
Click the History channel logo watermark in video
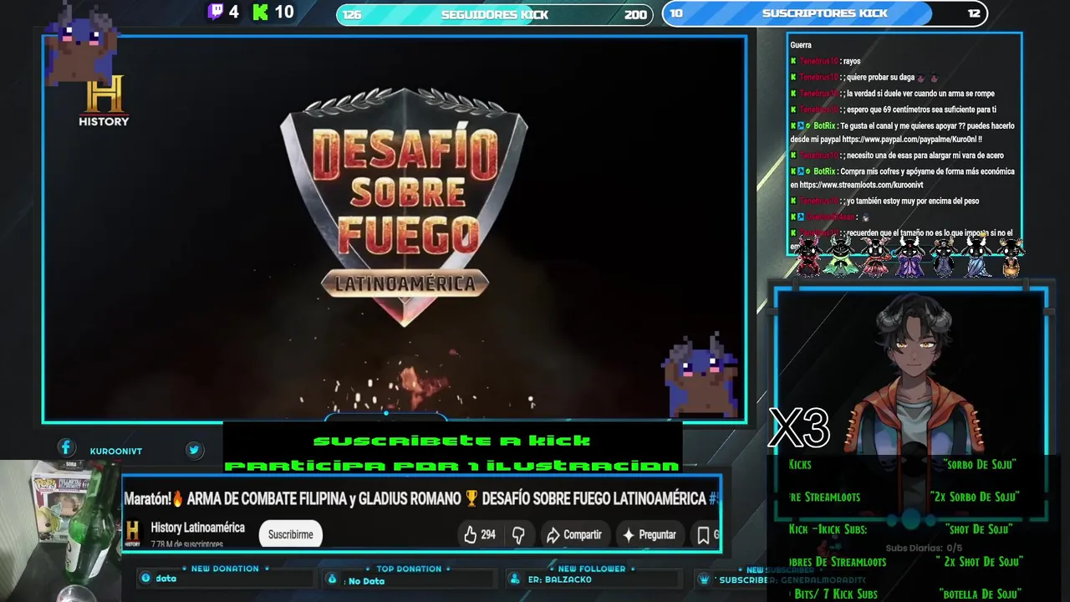(104, 100)
